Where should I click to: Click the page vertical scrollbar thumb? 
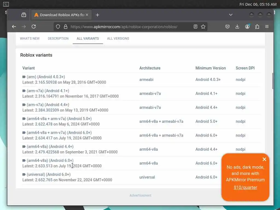pos(273,81)
